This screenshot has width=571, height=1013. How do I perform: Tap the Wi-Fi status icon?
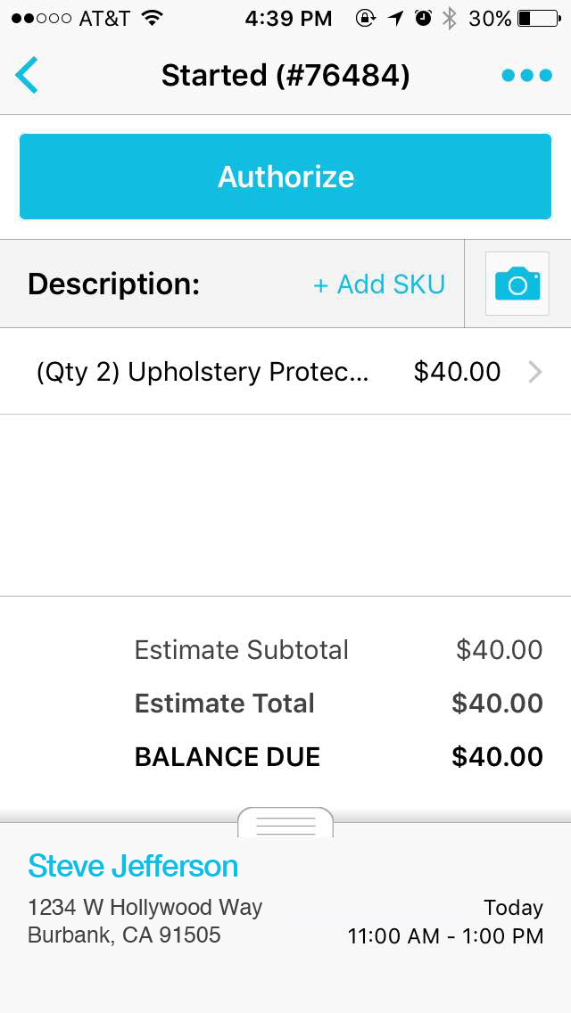pos(153,18)
